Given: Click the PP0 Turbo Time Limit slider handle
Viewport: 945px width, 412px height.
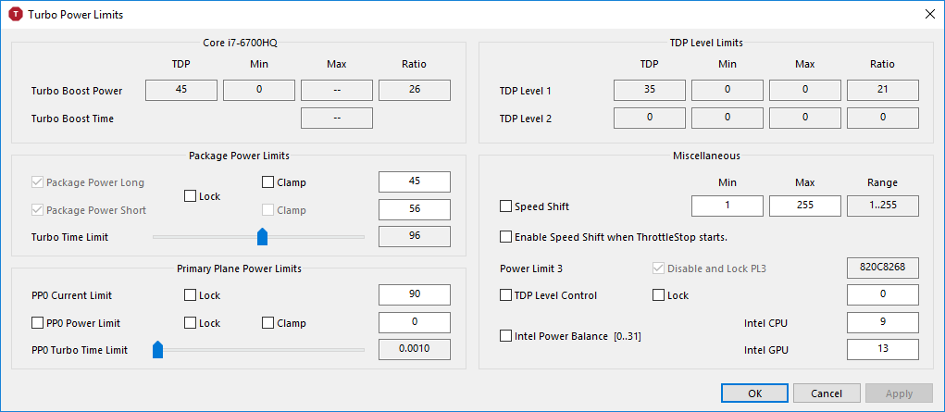Looking at the screenshot, I should pos(158,349).
